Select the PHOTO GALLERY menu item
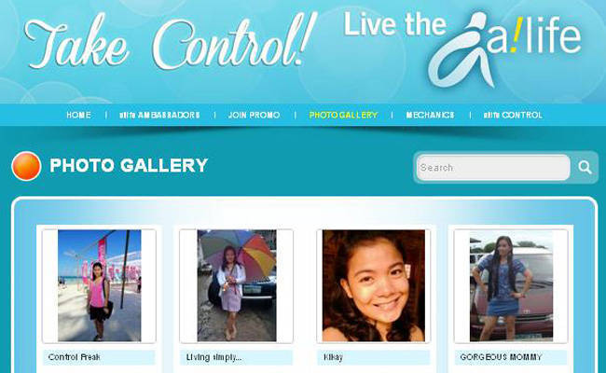Screen dimensions: 606x373 343,115
